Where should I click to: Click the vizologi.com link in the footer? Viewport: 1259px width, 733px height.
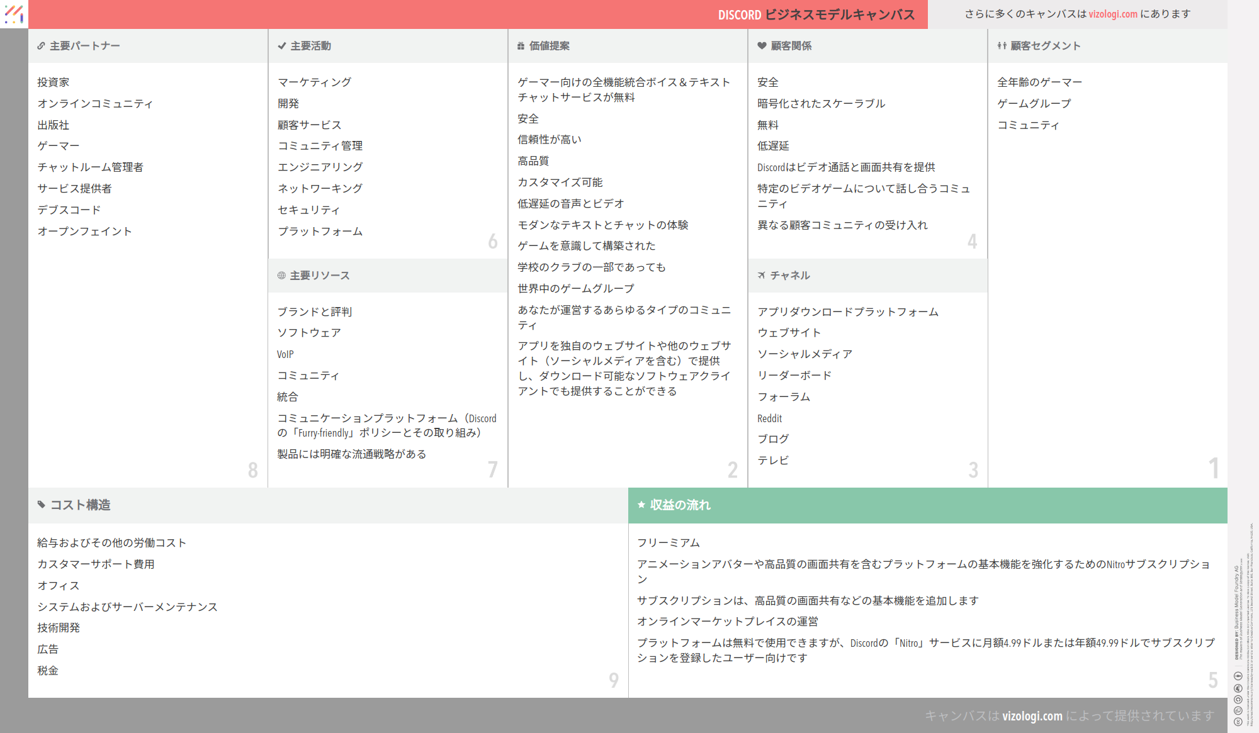pos(1030,715)
